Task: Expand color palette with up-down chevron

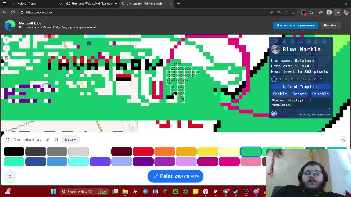Action: [x=10, y=176]
